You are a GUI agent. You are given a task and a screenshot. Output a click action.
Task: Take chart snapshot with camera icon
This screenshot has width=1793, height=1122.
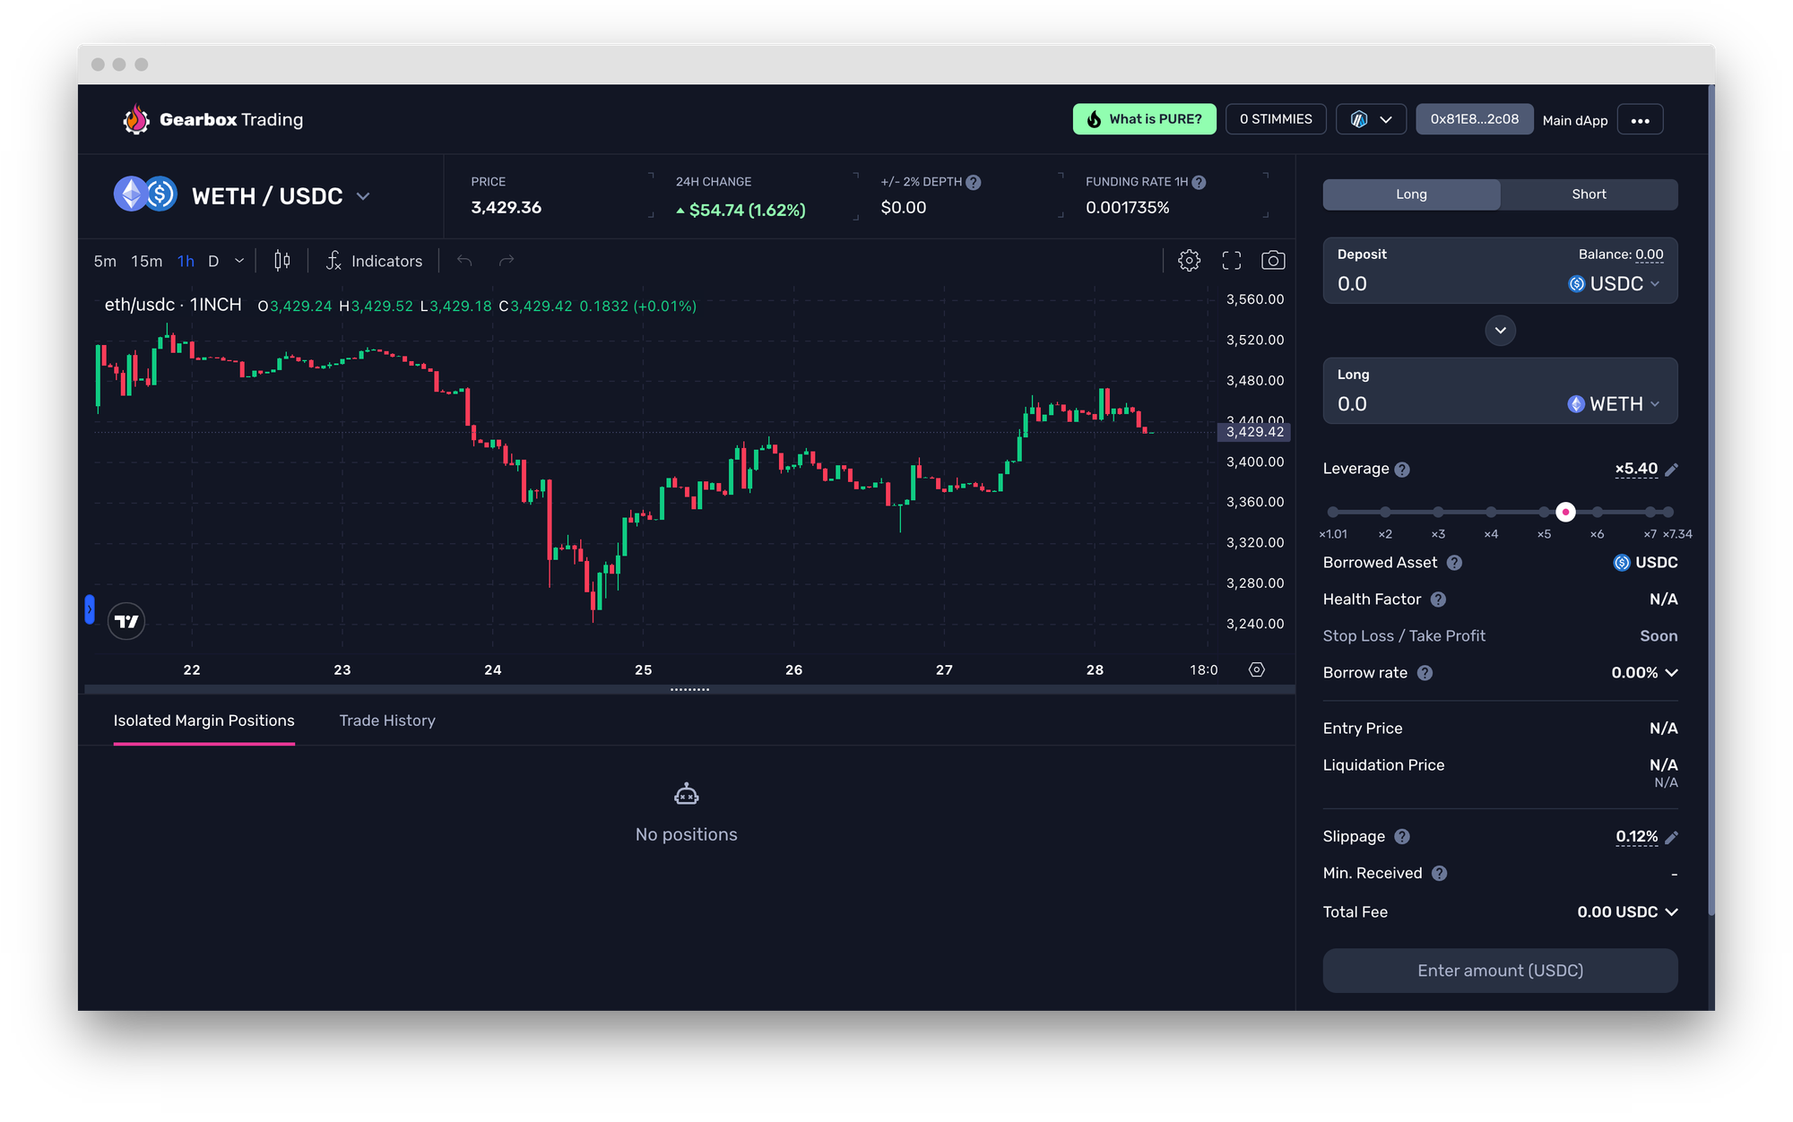(x=1273, y=261)
